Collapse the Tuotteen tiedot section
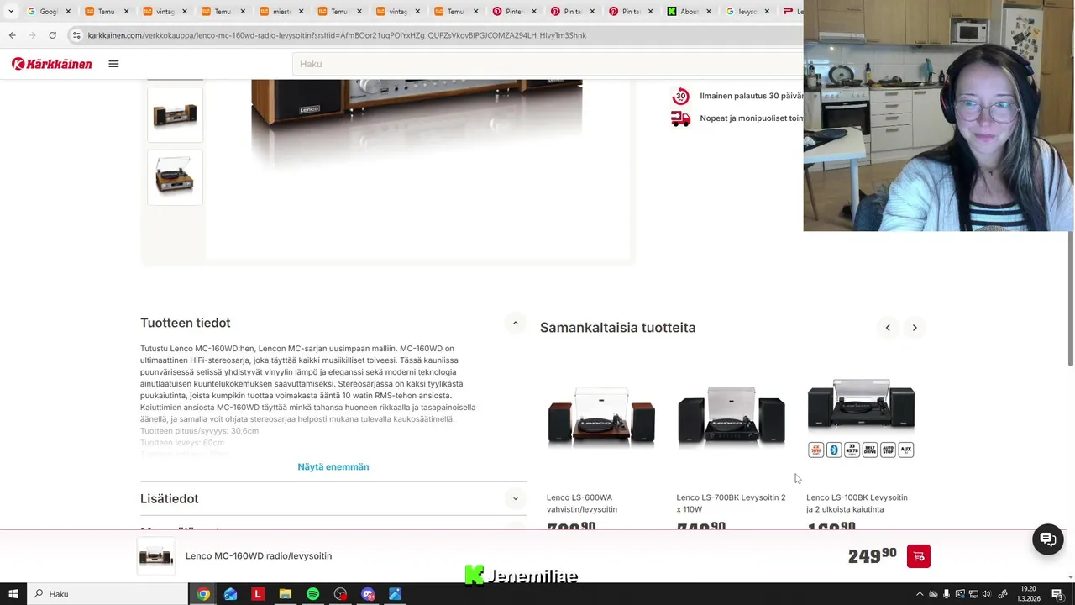 (516, 323)
